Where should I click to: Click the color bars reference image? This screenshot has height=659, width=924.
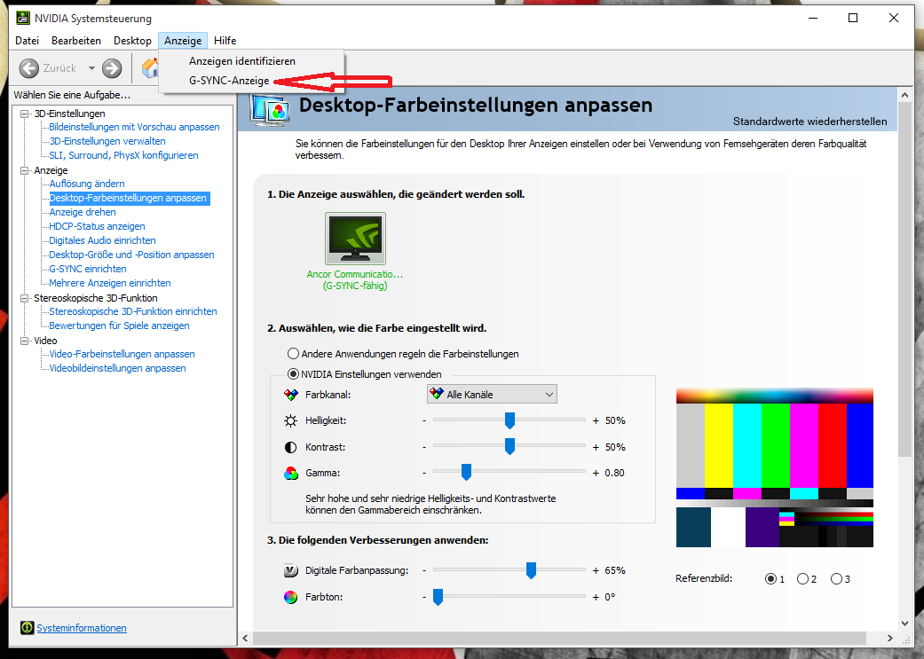click(774, 467)
